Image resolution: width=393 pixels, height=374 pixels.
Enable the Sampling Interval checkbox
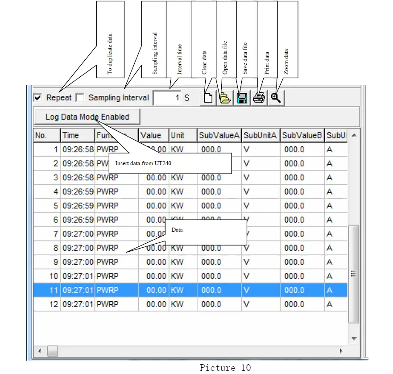(80, 98)
